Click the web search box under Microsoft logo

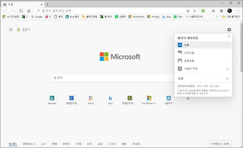113,78
